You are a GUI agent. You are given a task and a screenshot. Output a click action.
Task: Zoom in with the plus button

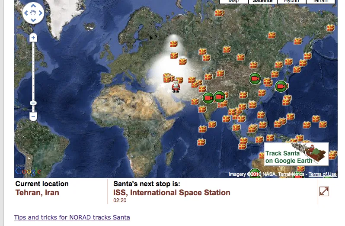click(x=33, y=38)
